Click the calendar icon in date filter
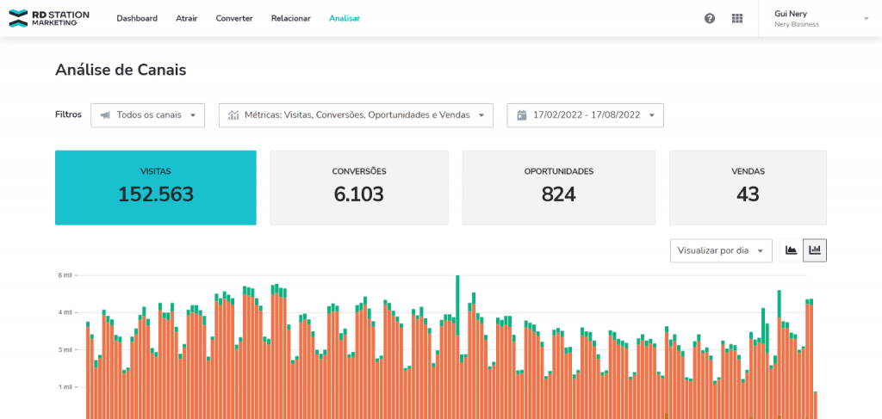Viewport: 882px width, 419px height. (x=522, y=115)
